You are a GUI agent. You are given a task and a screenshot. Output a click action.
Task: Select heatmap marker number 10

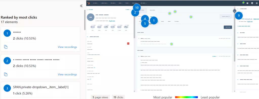137,8
